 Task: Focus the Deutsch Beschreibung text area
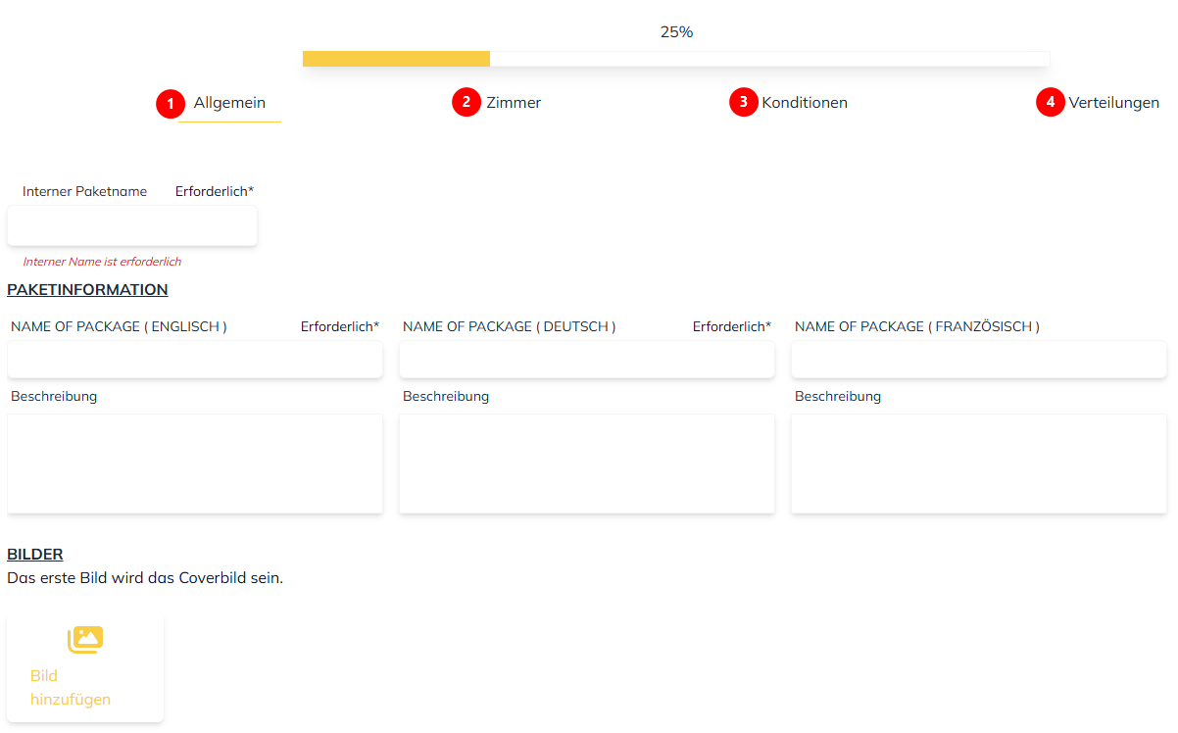pyautogui.click(x=587, y=464)
